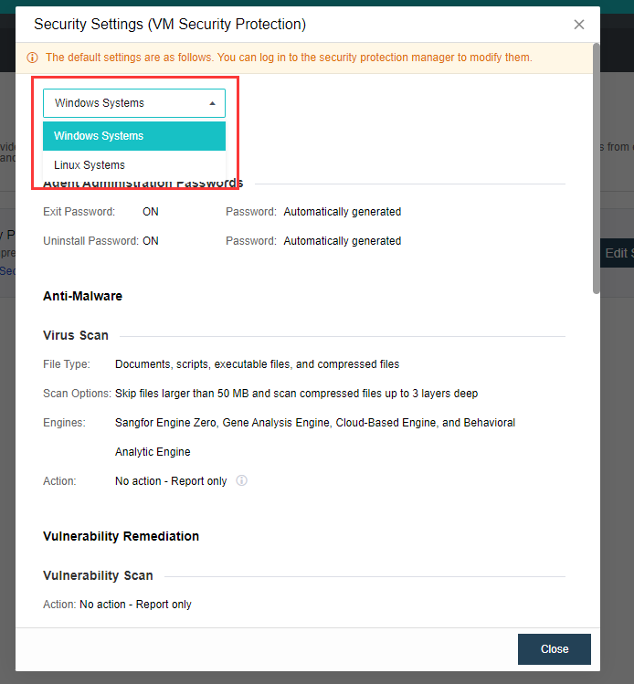Close dialog using the X icon

579,25
